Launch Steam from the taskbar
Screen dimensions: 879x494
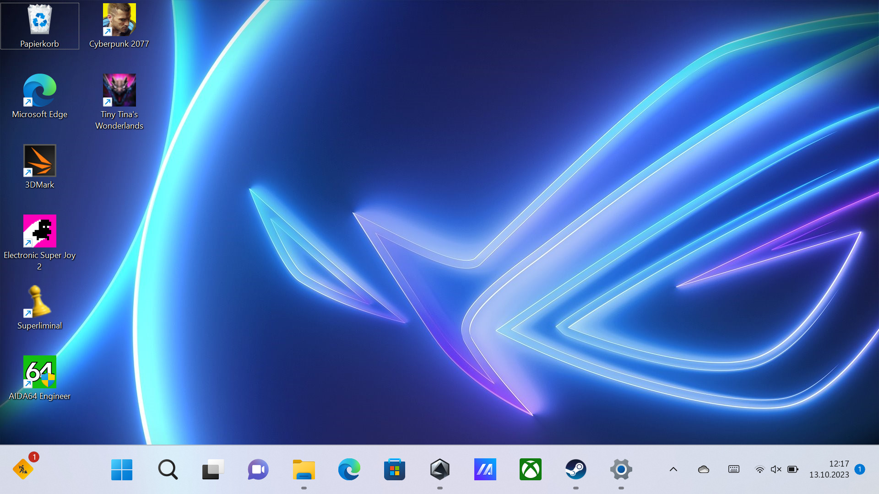pyautogui.click(x=576, y=469)
